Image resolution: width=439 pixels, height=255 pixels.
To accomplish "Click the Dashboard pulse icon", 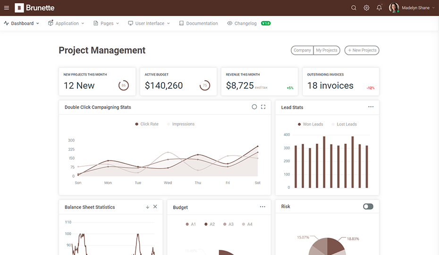I will click(x=7, y=23).
